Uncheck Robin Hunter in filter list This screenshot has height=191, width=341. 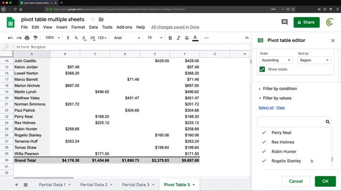264,151
